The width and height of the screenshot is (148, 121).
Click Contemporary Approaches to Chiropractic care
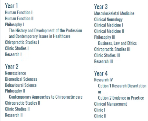click(46, 97)
